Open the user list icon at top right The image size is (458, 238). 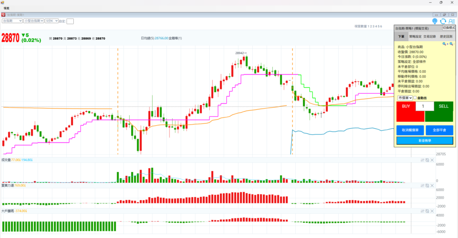(x=451, y=21)
